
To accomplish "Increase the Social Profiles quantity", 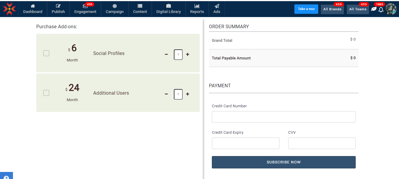I will (x=188, y=54).
